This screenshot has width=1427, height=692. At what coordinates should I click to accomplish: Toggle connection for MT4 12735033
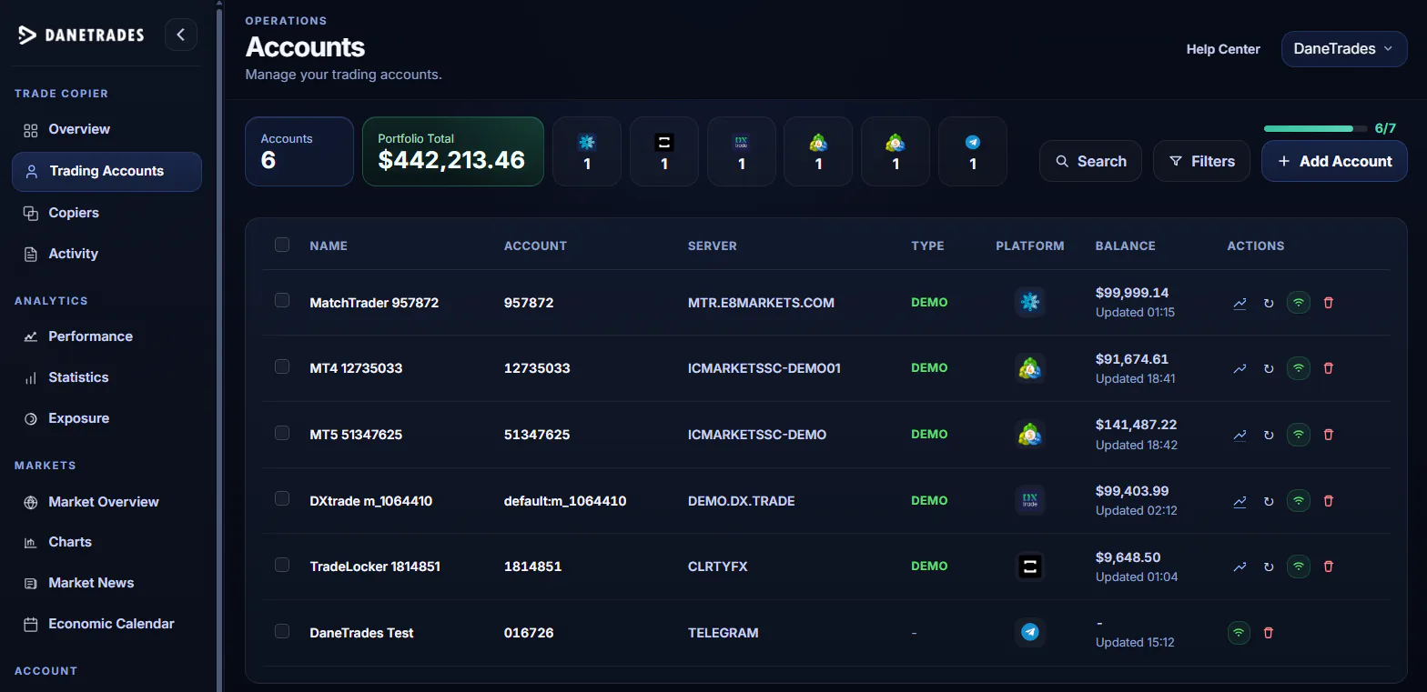tap(1299, 368)
